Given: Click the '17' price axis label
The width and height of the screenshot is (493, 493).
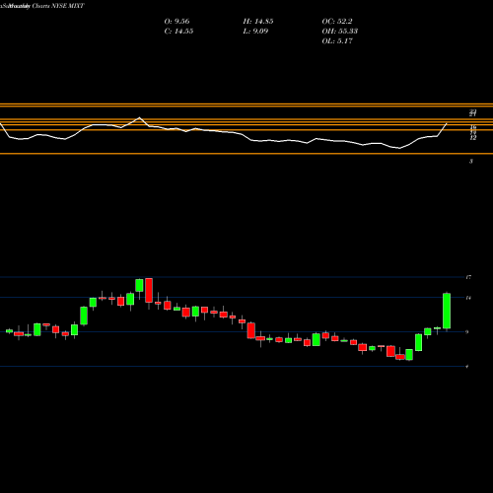Looking at the screenshot, I should (x=468, y=277).
